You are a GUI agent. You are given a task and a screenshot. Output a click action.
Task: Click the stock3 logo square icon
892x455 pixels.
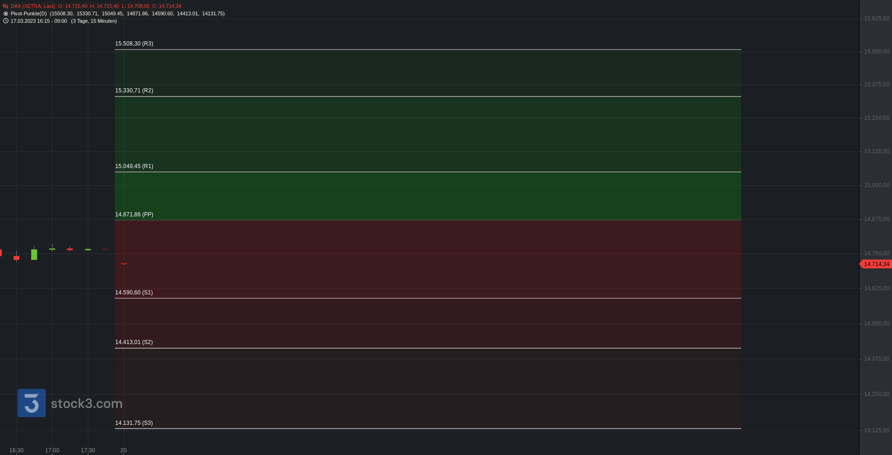point(32,403)
